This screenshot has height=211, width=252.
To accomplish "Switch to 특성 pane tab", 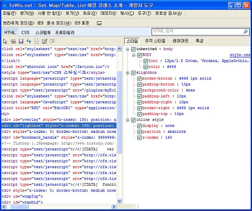I will [199, 41].
